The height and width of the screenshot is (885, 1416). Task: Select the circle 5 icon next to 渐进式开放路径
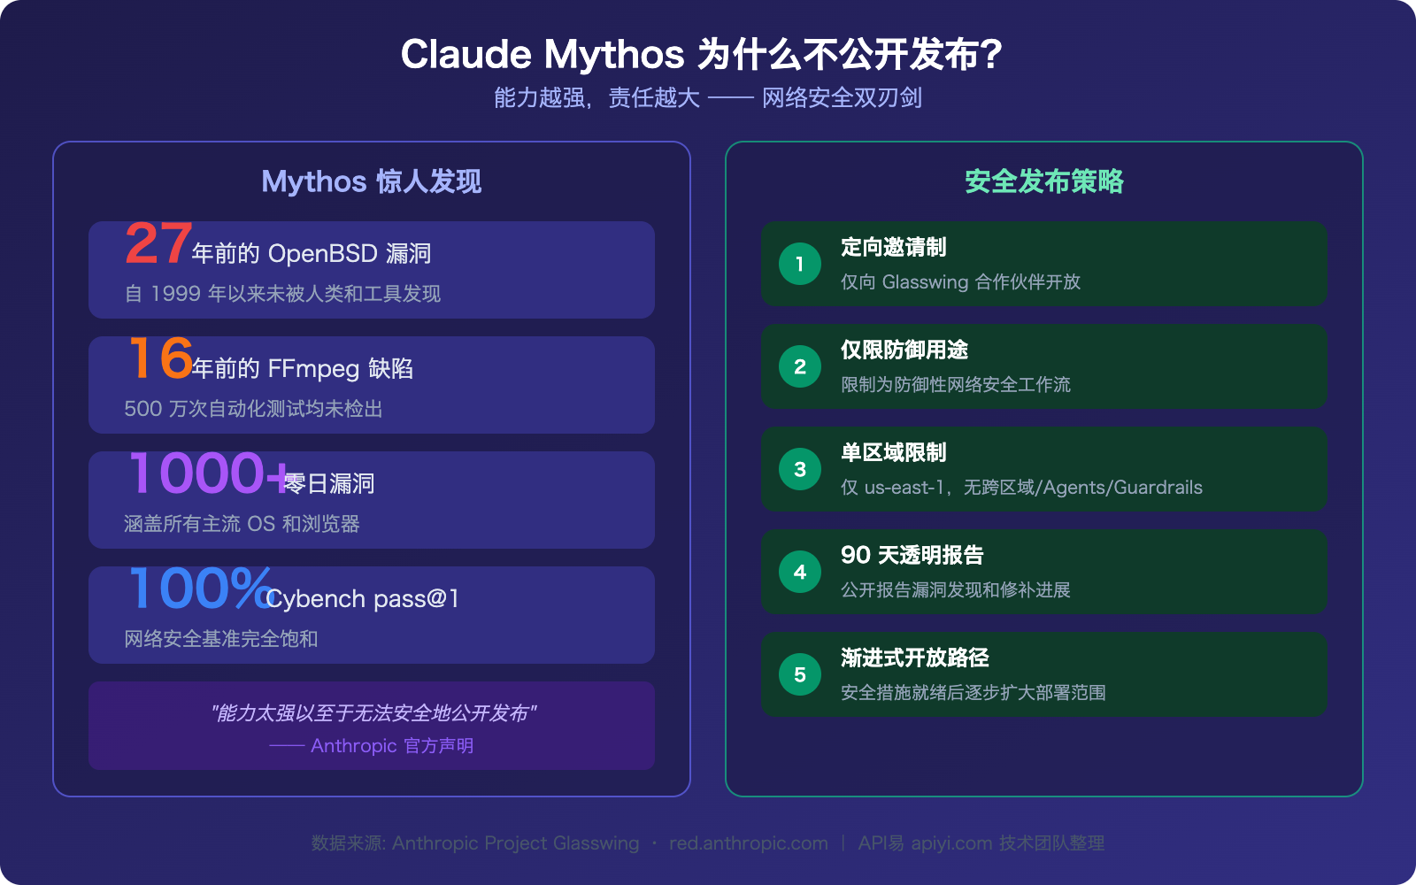tap(799, 674)
